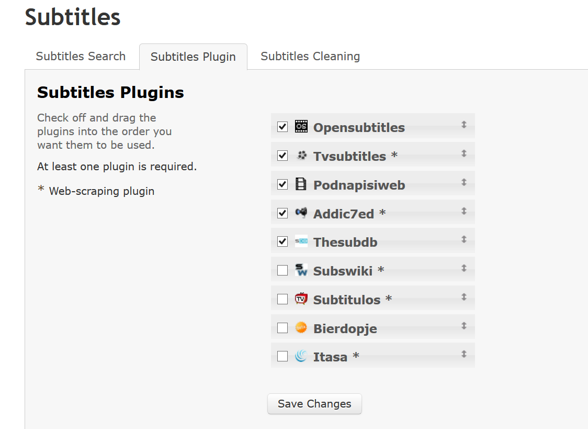This screenshot has width=588, height=429.
Task: Click the Itasa swirl logo icon
Action: (x=301, y=357)
